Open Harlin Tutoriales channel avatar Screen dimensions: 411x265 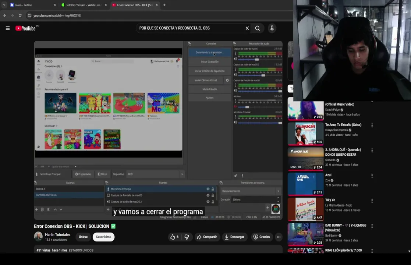pyautogui.click(x=38, y=236)
